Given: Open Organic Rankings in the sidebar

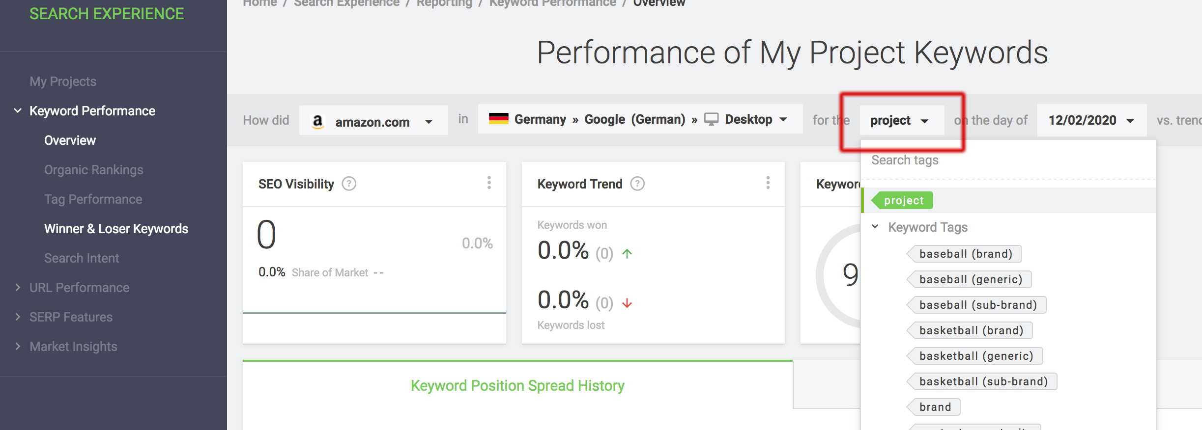Looking at the screenshot, I should (93, 170).
